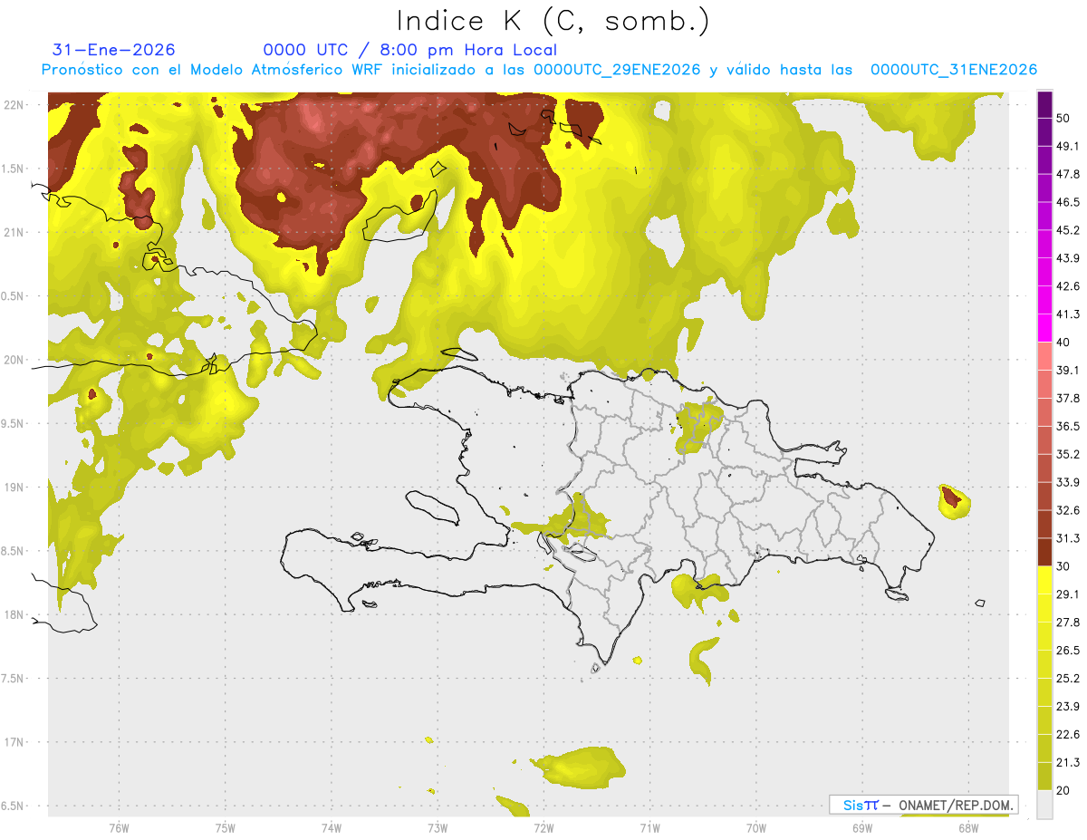This screenshot has width=1087, height=840.
Task: Click the longitude label '71W'
Action: coord(649,827)
